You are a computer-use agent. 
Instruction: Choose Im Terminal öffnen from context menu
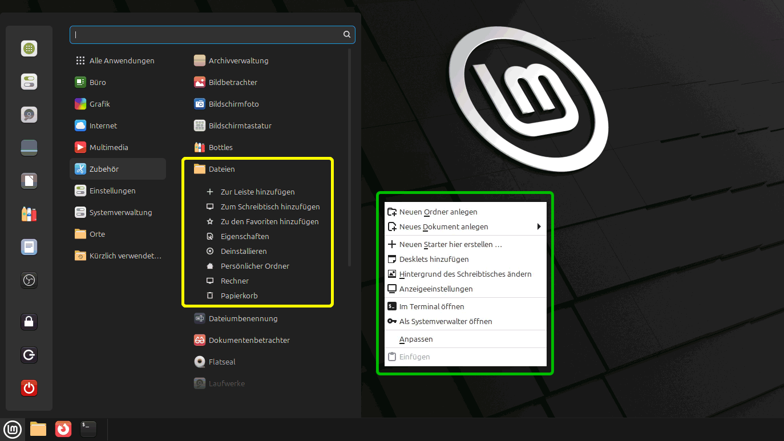(x=431, y=306)
